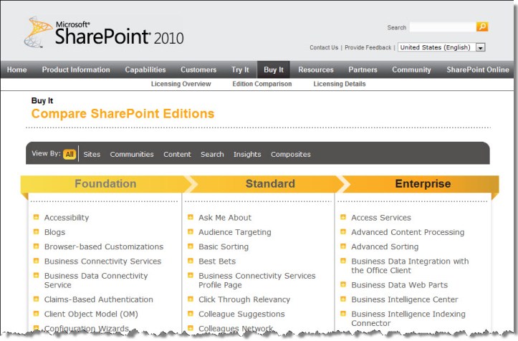Filter the view by Insights
Image resolution: width=518 pixels, height=341 pixels.
247,154
